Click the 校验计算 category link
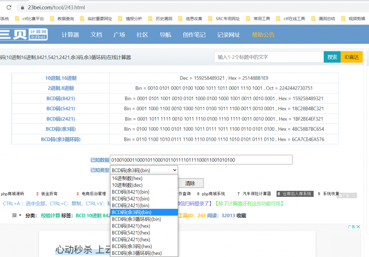Viewport: 369px width, 257px height. 50,216
